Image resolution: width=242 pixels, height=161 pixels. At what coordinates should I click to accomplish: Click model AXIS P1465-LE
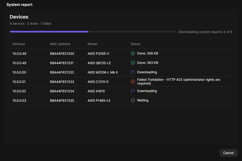click(99, 101)
